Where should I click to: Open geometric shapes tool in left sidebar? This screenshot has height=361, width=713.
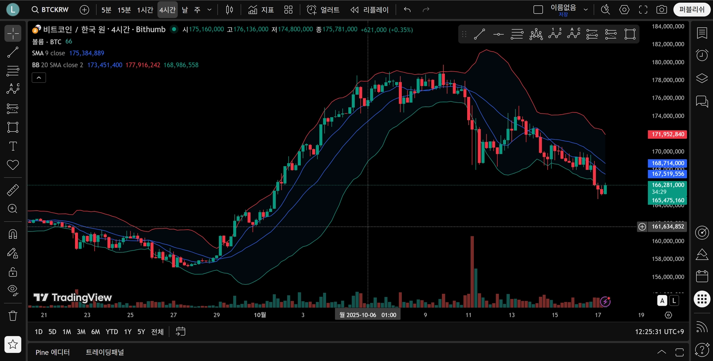click(13, 127)
